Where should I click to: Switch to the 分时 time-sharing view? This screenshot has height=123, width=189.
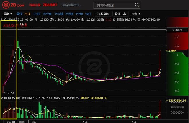(x=88, y=14)
